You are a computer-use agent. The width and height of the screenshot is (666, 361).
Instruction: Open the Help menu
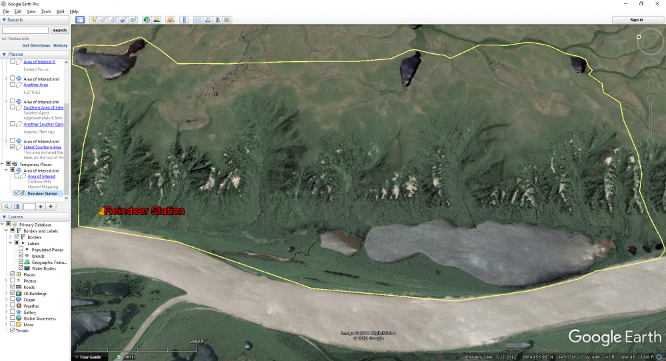coord(74,11)
